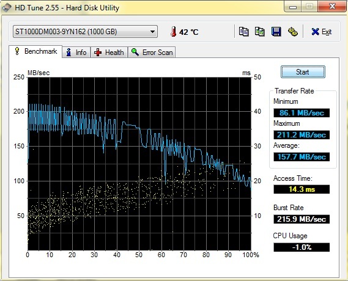This screenshot has width=348, height=281.
Task: Click the copy screenshot to clipboard icon
Action: [x=260, y=32]
